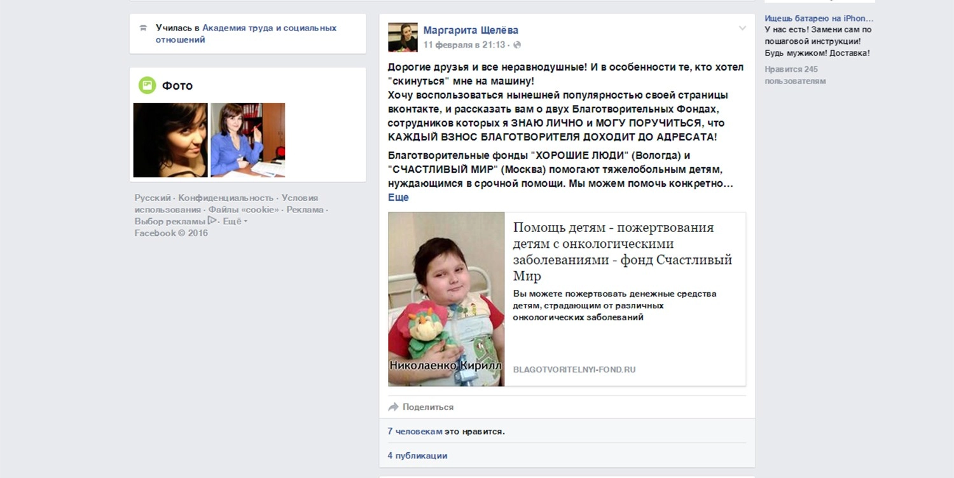
Task: Click the AdChoices triangle icon
Action: [x=212, y=221]
